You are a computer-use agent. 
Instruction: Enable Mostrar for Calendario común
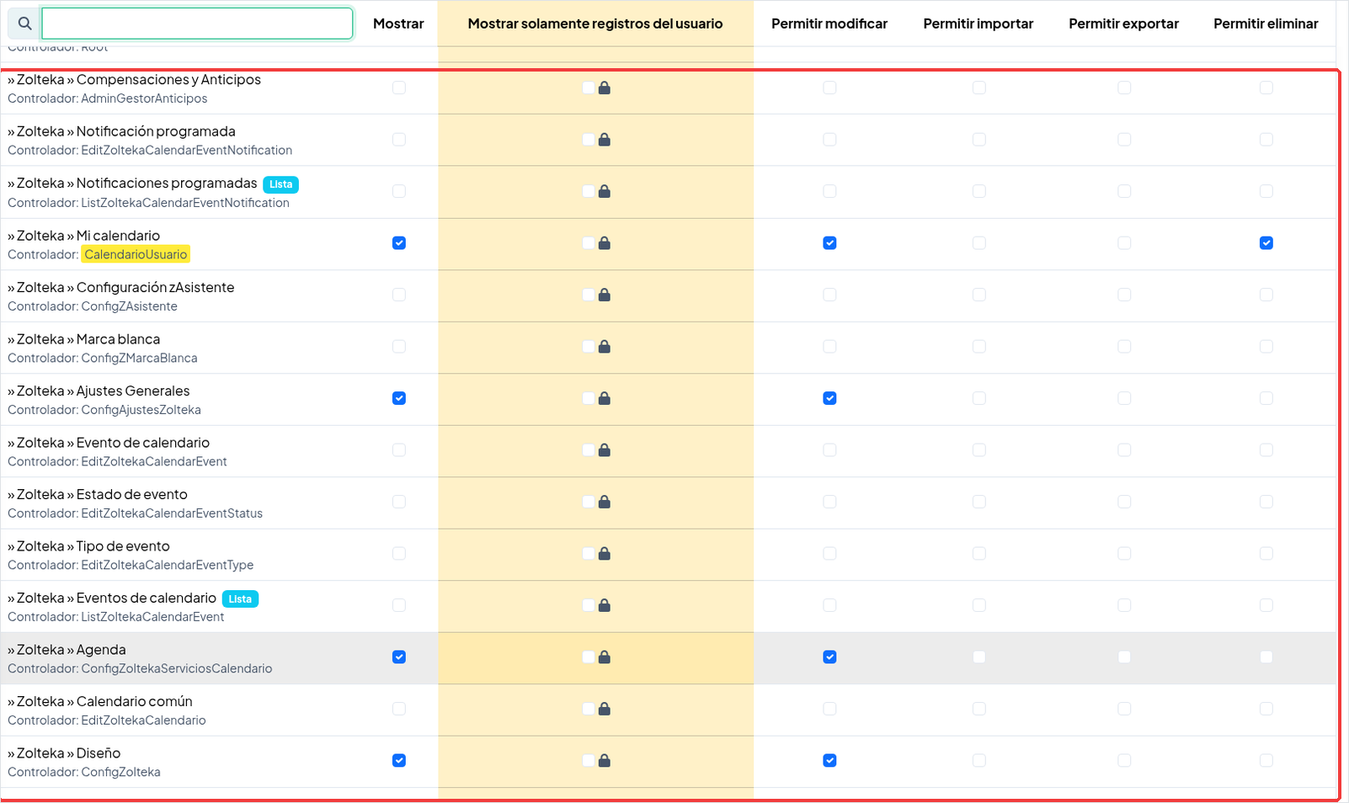399,709
